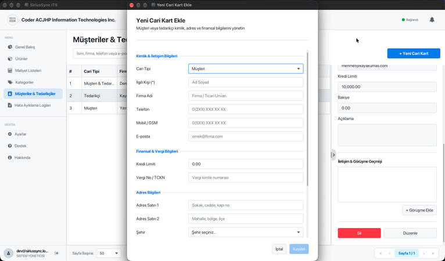Click the company logo icon in header

(12, 20)
